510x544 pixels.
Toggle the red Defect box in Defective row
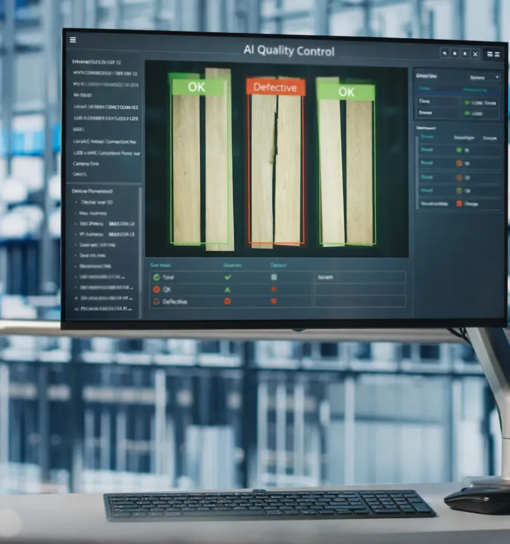point(274,302)
